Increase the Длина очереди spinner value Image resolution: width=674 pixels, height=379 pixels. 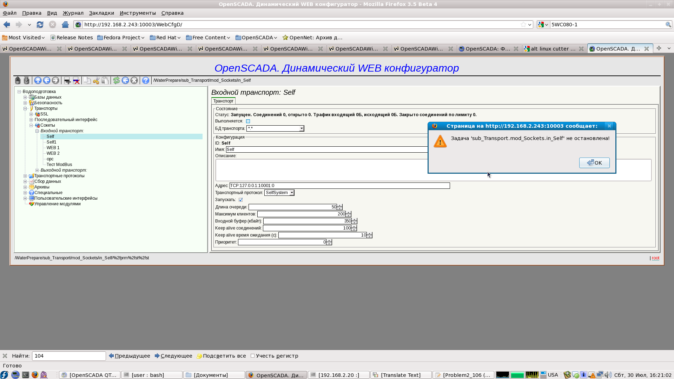point(340,206)
